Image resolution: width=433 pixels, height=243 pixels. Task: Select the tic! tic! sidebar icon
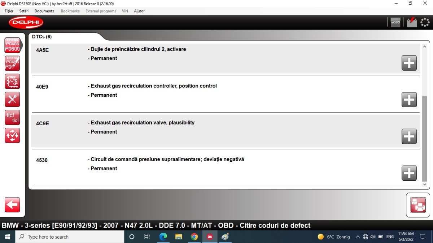point(12,117)
